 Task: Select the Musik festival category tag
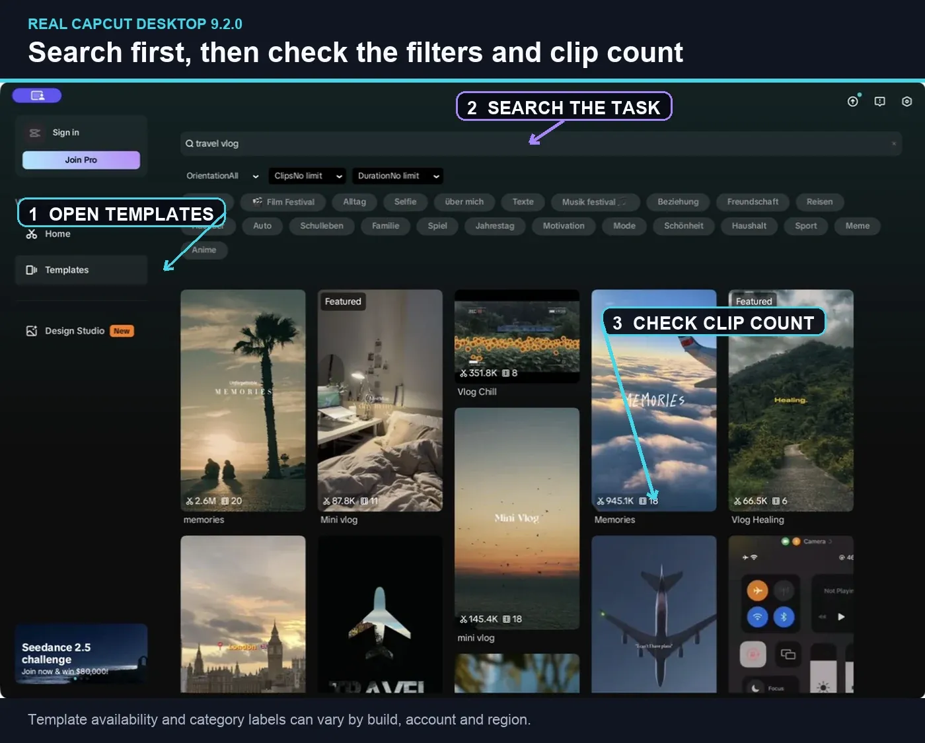coord(594,202)
